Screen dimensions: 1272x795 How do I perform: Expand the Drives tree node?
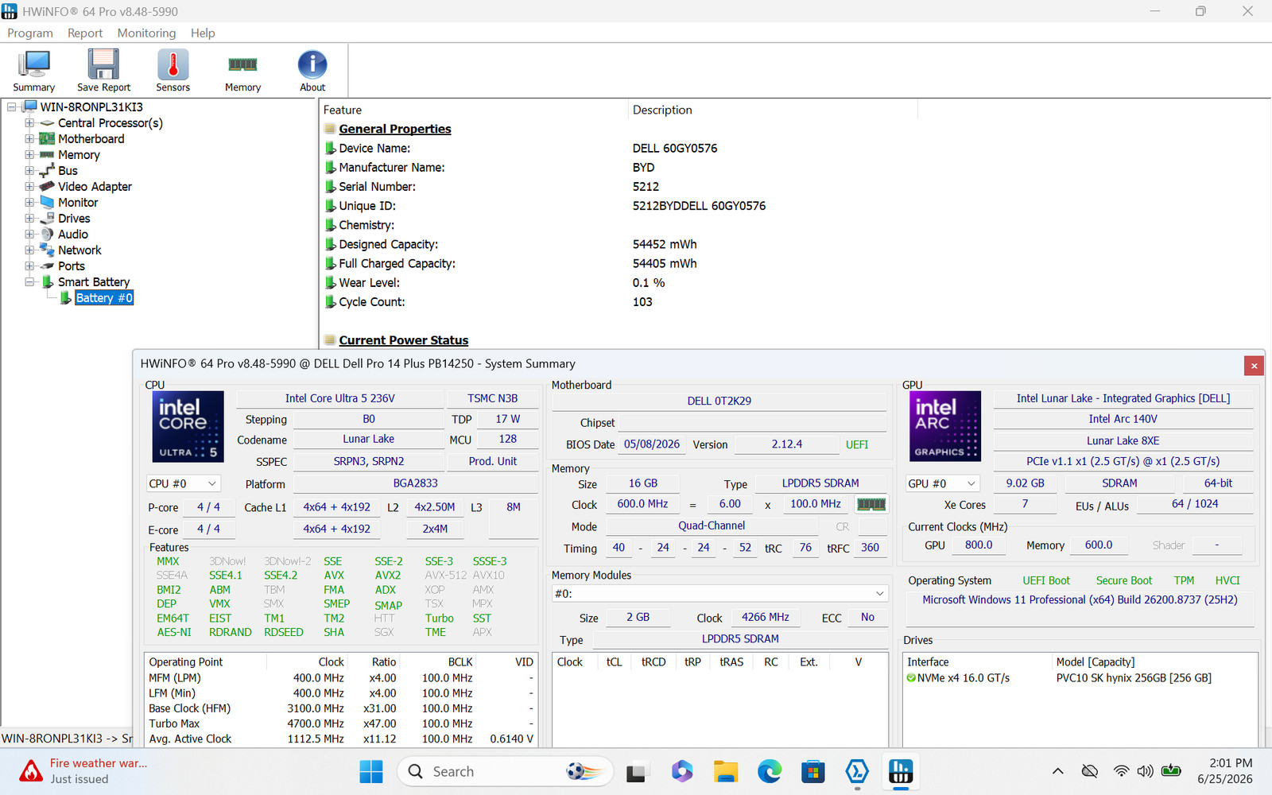pyautogui.click(x=29, y=219)
